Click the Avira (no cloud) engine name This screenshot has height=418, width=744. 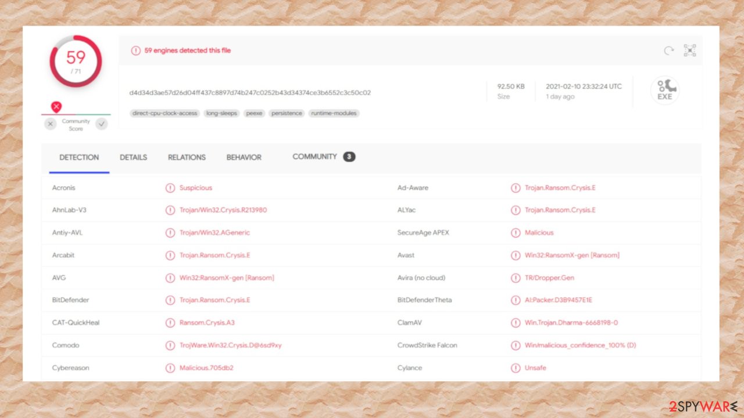coord(421,278)
